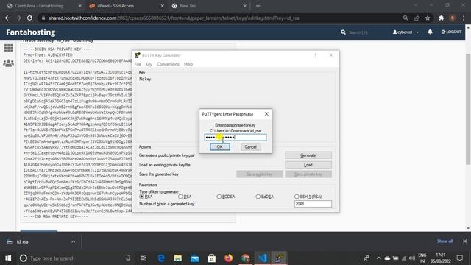
Task: Open PuTTYgen taskbar icon
Action: pyautogui.click(x=280, y=258)
